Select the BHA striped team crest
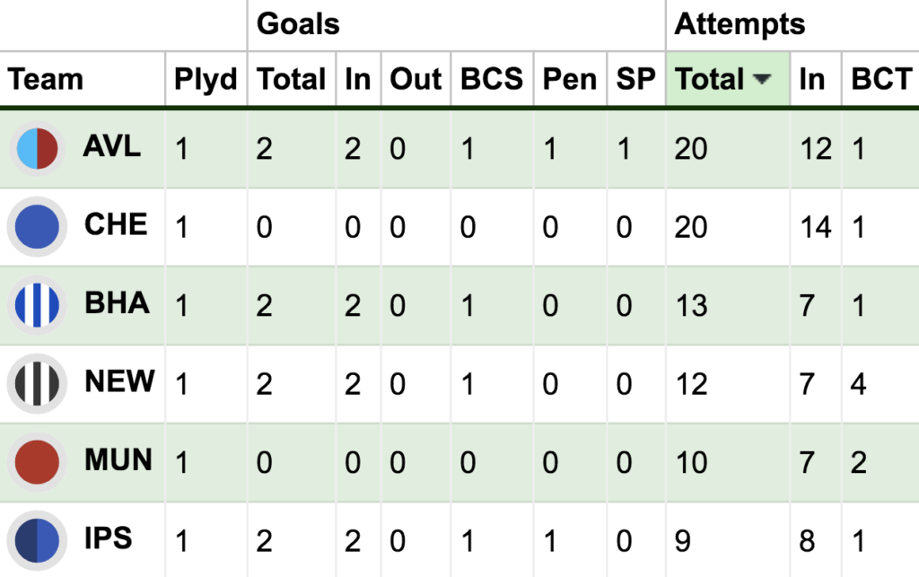The image size is (919, 577). pos(38,305)
